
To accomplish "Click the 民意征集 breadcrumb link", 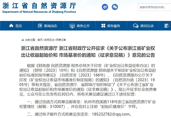I will [x=61, y=40].
